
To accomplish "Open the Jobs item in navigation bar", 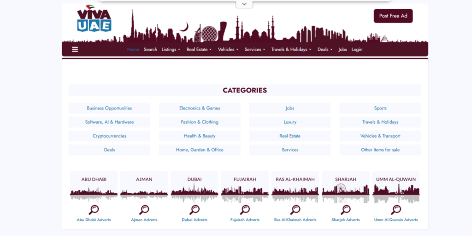I will click(x=342, y=50).
